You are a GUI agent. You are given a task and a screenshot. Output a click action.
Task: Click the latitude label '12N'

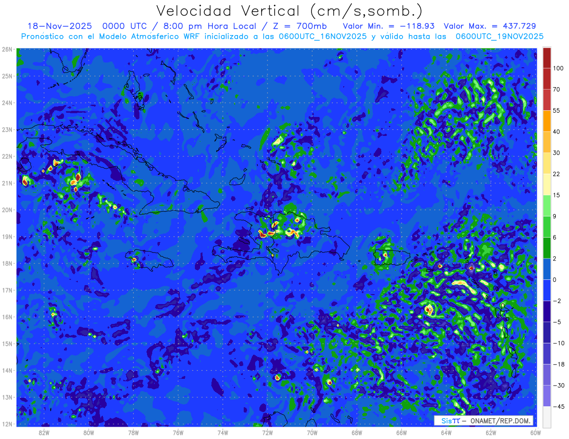7,424
